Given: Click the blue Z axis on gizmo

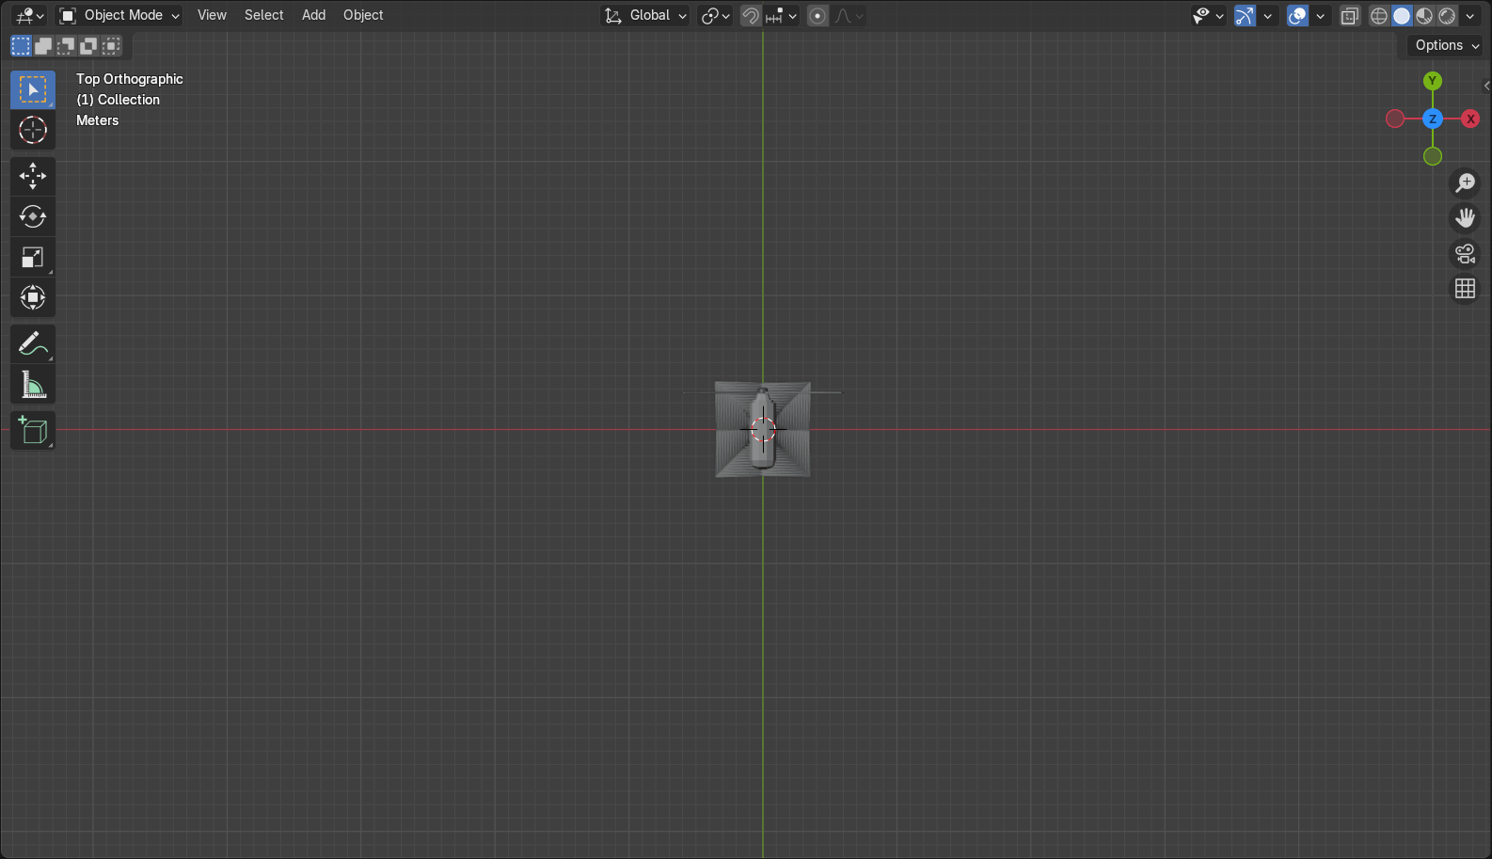Looking at the screenshot, I should point(1433,119).
